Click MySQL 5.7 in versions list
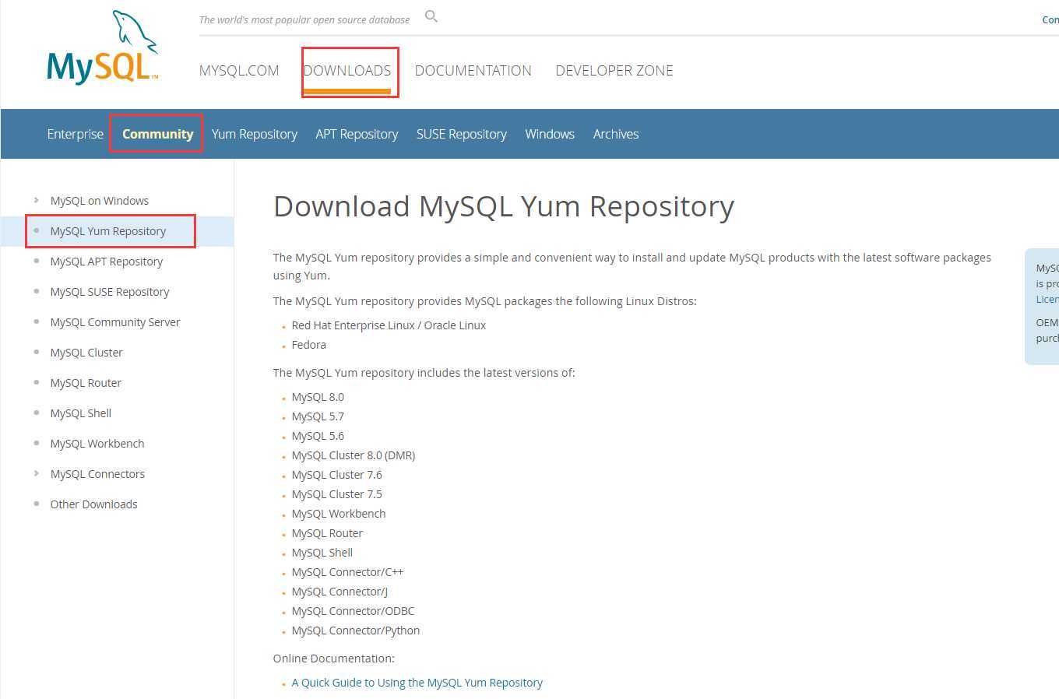The height and width of the screenshot is (699, 1059). (x=318, y=416)
